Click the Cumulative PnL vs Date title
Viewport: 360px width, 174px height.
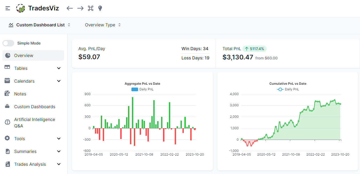click(288, 84)
